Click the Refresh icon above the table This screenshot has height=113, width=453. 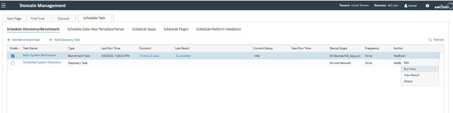(430, 40)
